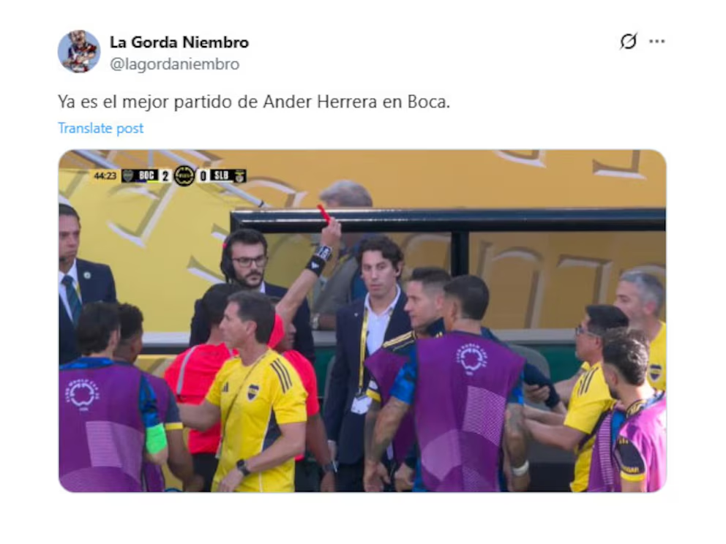Click the Translate post link
The width and height of the screenshot is (726, 544).
(100, 128)
